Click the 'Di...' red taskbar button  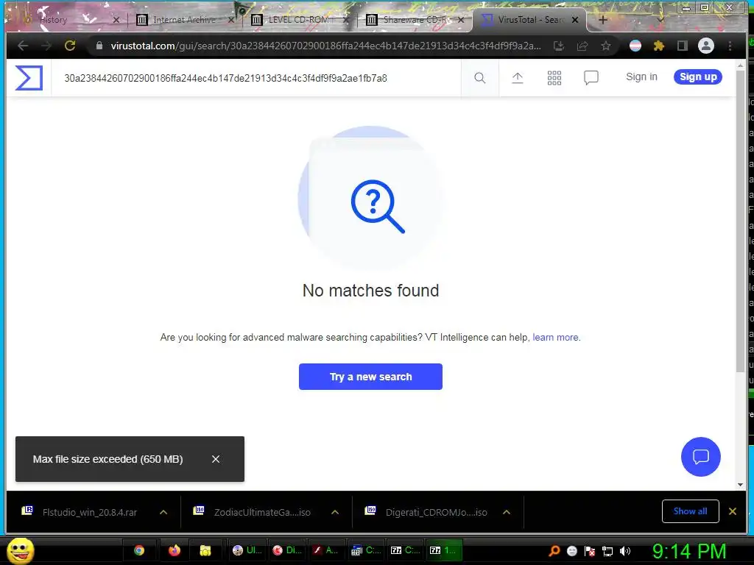(286, 550)
